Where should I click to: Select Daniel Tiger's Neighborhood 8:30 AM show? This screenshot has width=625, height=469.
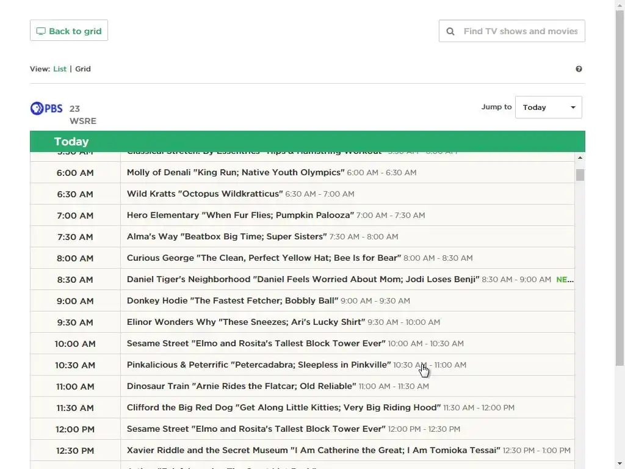302,279
